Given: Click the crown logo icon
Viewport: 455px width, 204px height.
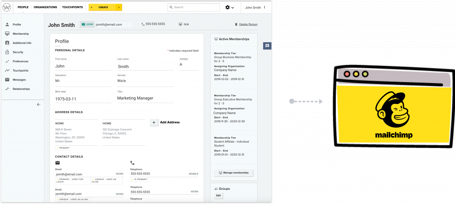Looking at the screenshot, I should 7,7.
